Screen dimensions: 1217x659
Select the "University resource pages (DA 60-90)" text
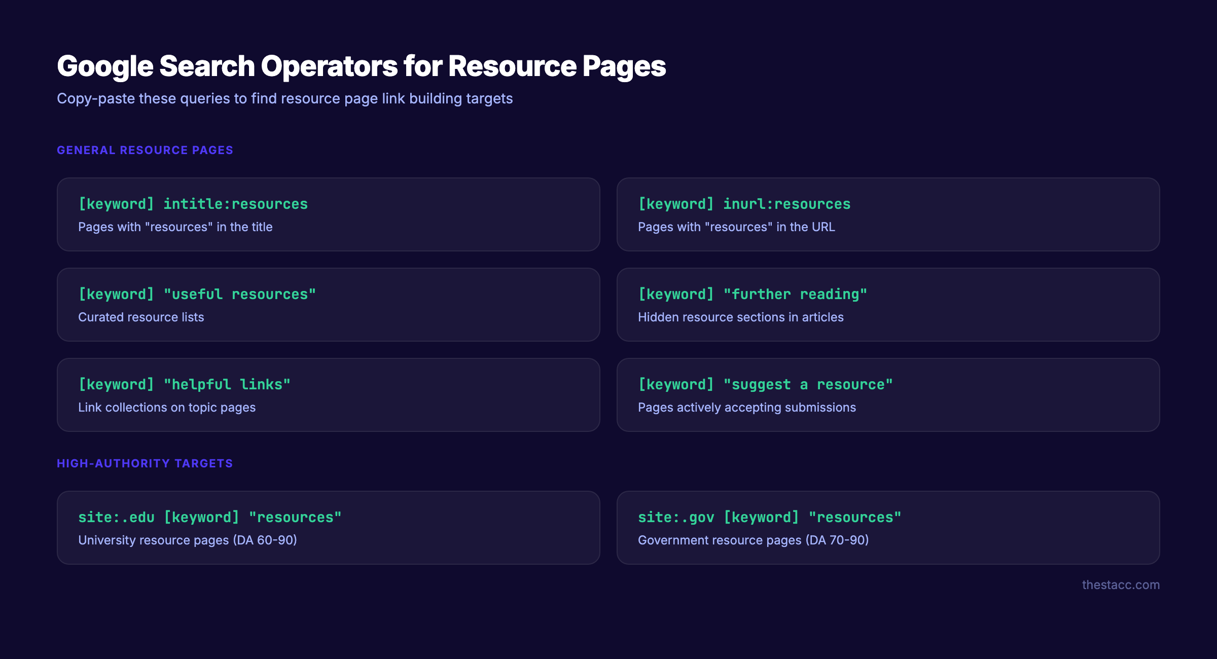[188, 540]
